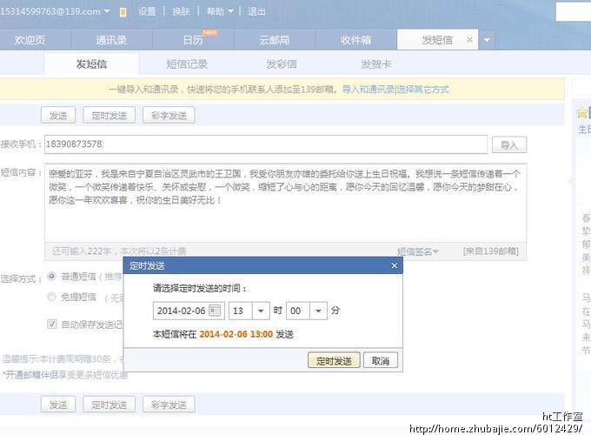Open the 短信签名 dropdown
591x435 pixels.
click(417, 251)
